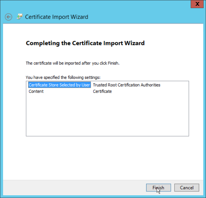Screen dimensions: 206x198
Task: Click the 'Certificate Import Wizard' title text
Action: point(56,17)
